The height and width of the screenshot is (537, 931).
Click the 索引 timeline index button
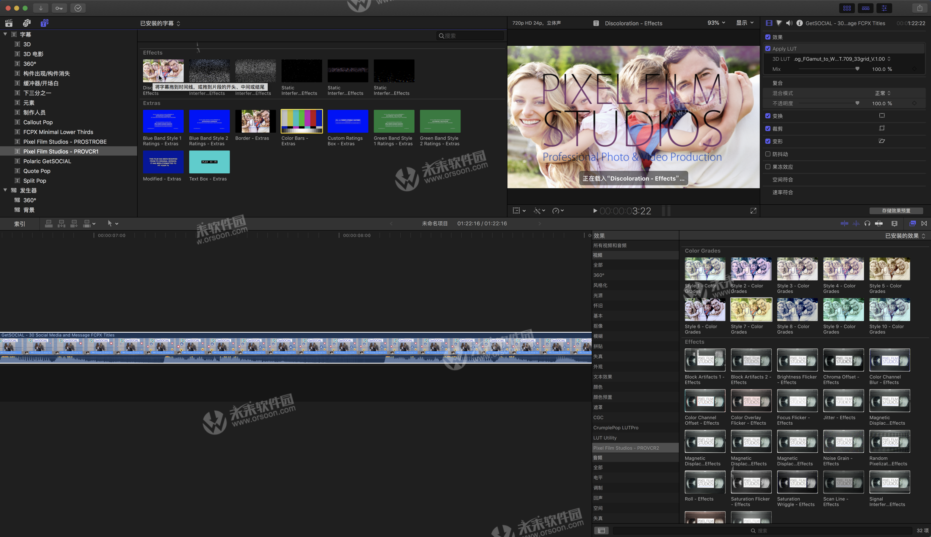pos(19,224)
